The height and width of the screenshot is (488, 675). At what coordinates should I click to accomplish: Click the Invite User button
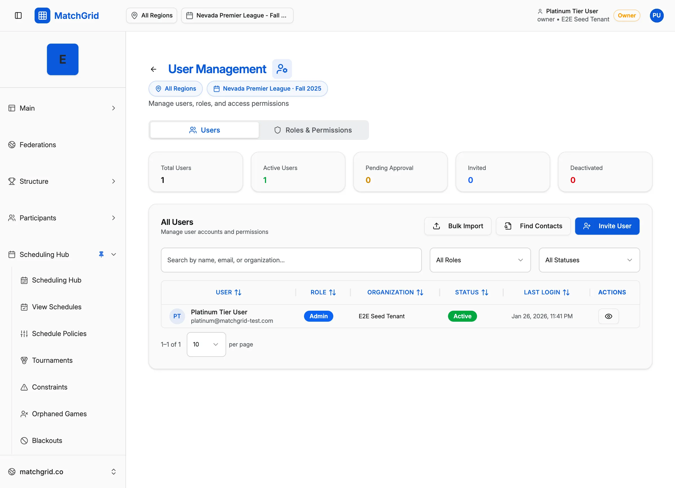click(x=607, y=226)
